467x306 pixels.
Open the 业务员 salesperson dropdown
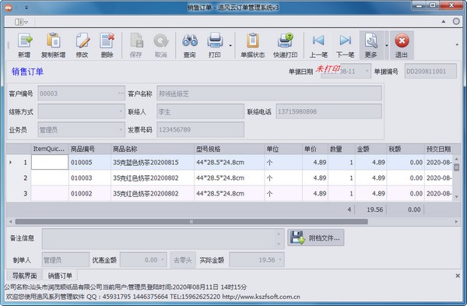[x=121, y=129]
